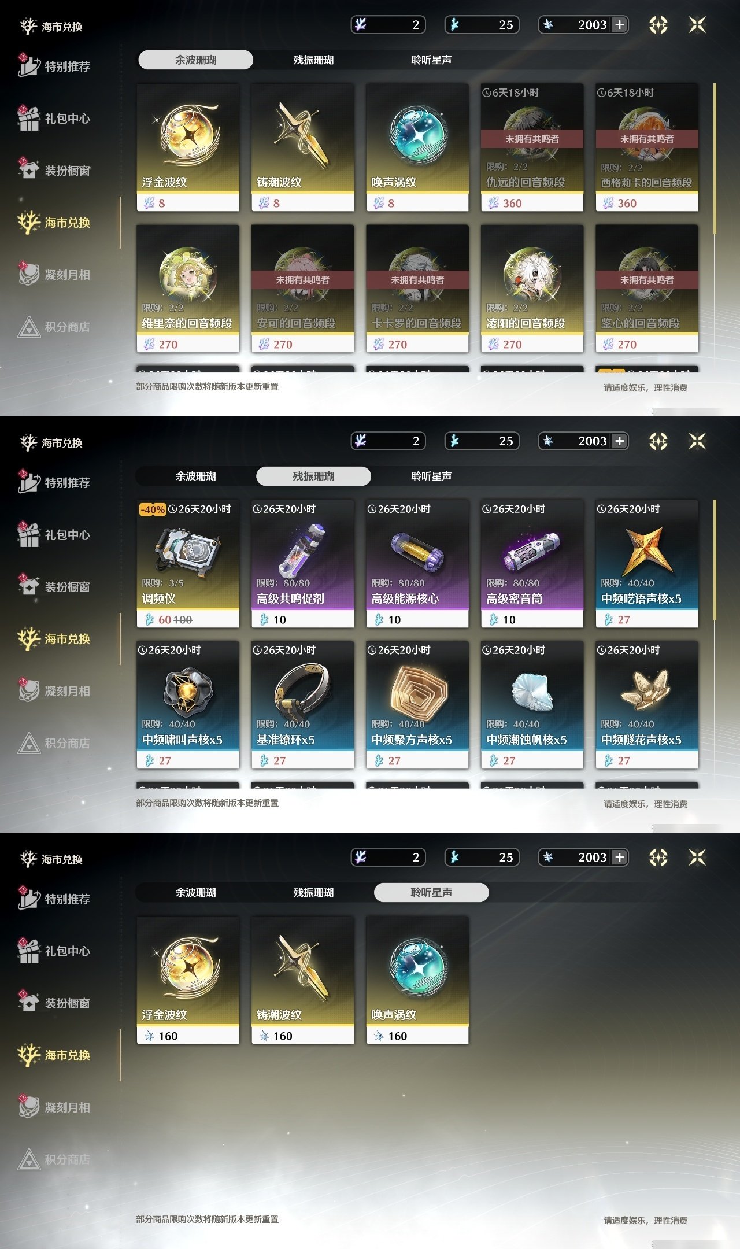Viewport: 740px width, 1249px height.
Task: Open 西格莉卡的回音频段 item card
Action: click(647, 147)
